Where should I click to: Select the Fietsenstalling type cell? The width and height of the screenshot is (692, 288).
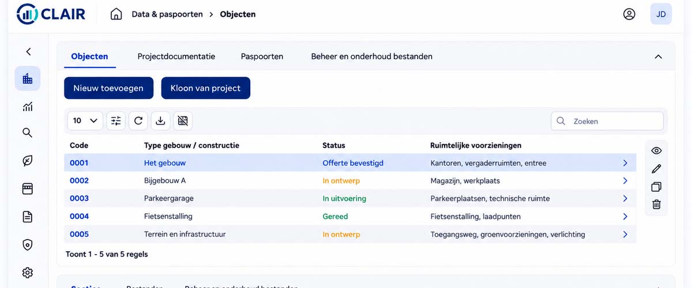pyautogui.click(x=168, y=217)
